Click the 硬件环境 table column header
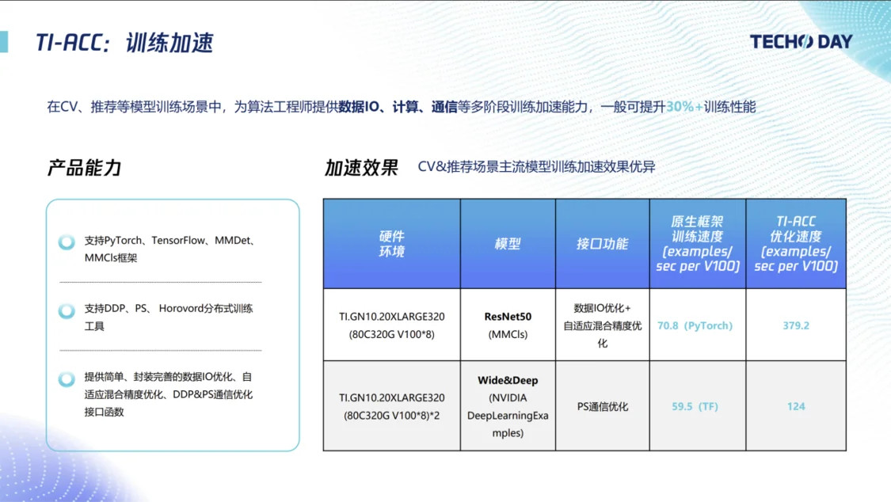891x502 pixels. (391, 244)
